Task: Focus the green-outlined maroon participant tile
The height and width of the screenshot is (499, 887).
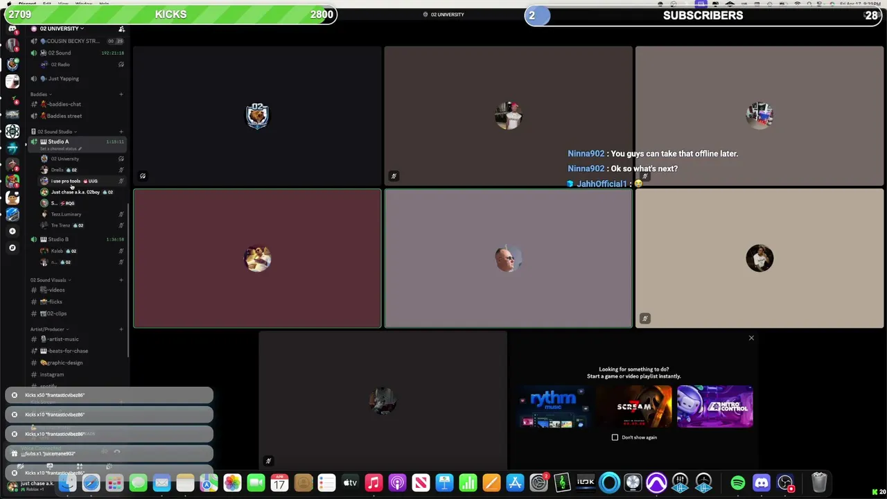Action: [x=257, y=258]
